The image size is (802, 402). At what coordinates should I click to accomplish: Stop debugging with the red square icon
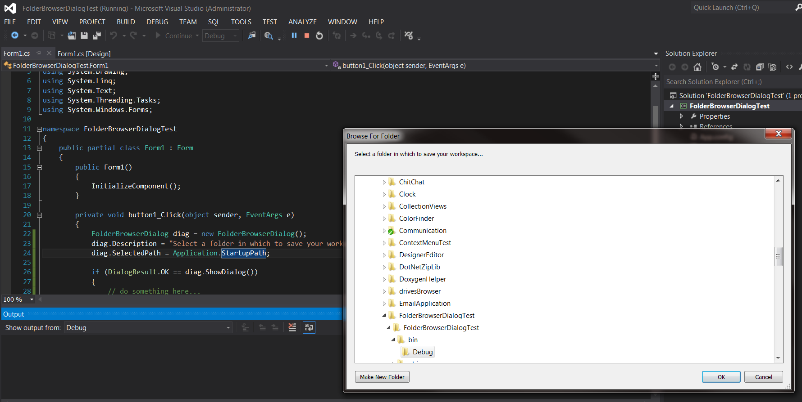click(307, 36)
